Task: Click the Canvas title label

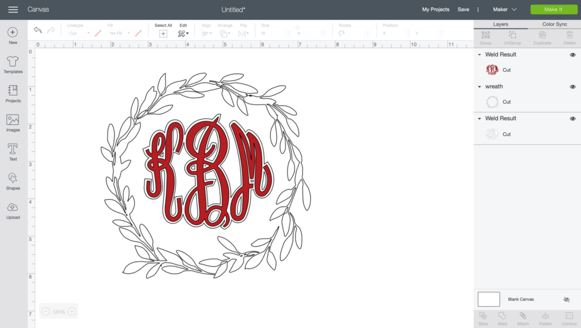Action: (38, 9)
